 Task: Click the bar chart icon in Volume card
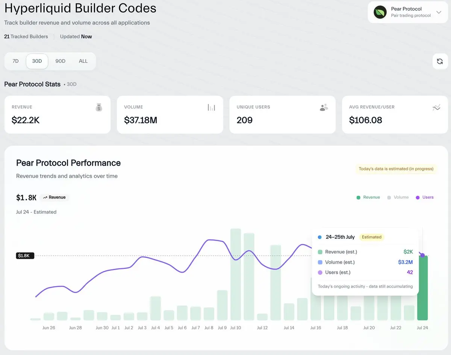[212, 108]
